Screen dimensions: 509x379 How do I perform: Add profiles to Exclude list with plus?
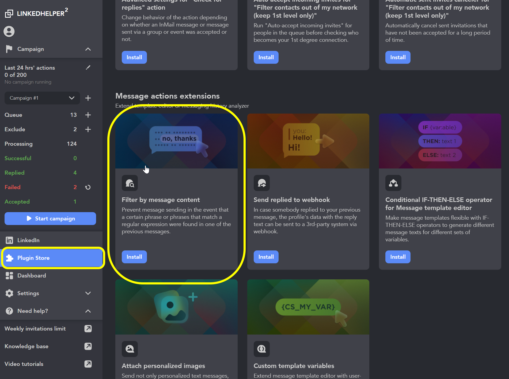[x=88, y=129]
